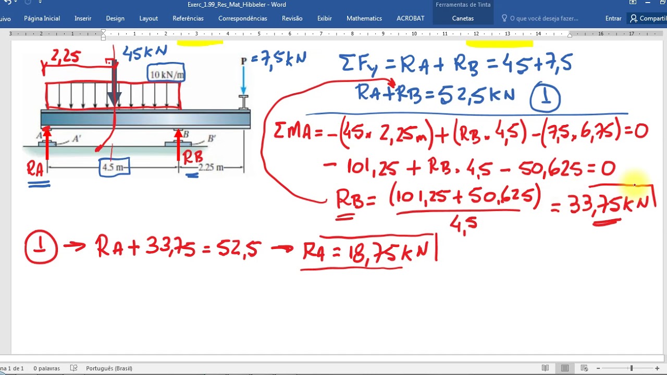This screenshot has width=667, height=375.
Task: Select the Revisão tab
Action: click(x=292, y=18)
